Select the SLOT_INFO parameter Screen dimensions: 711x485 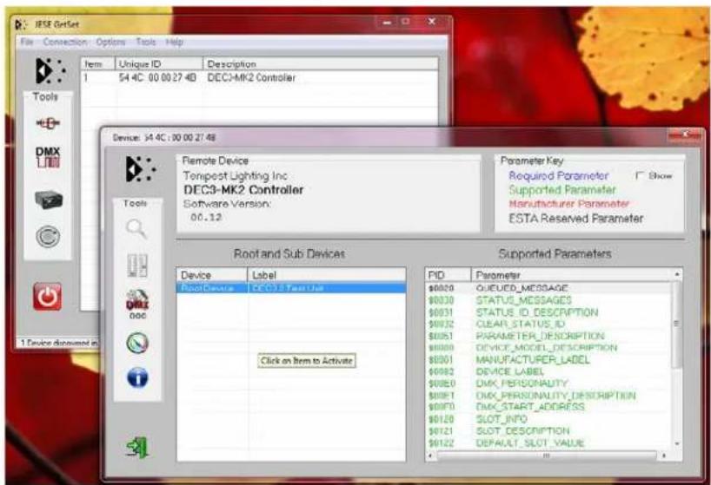coord(502,419)
